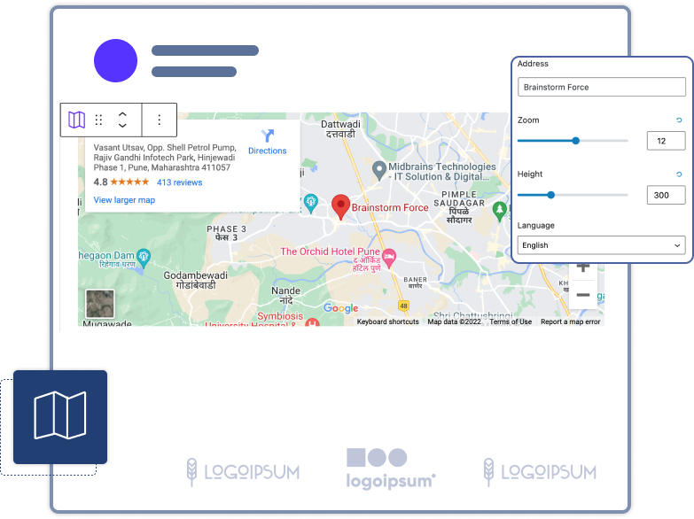Click the Dattwadi map label
Screen dimensions: 694x519
point(340,128)
